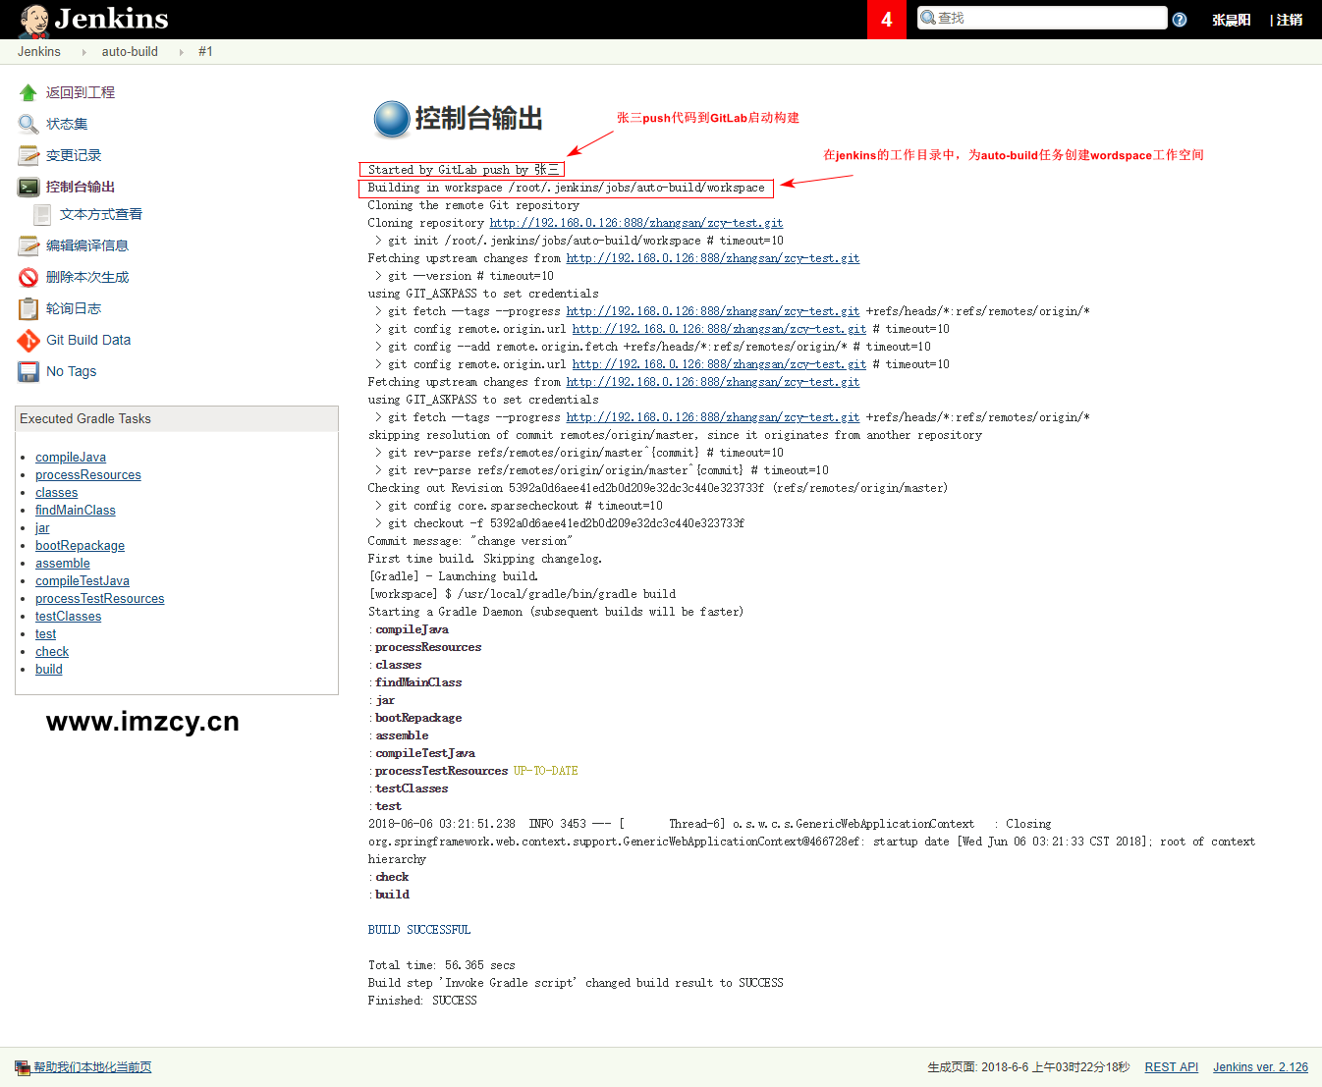Screen dimensions: 1322x1087
Task: Open the bootRepackage task link
Action: tap(80, 546)
